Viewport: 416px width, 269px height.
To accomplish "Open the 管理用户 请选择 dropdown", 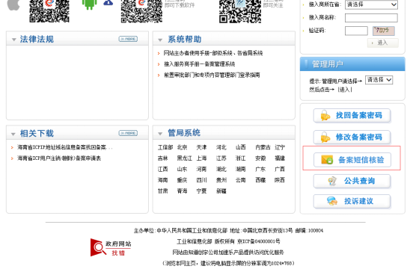I will [x=379, y=80].
